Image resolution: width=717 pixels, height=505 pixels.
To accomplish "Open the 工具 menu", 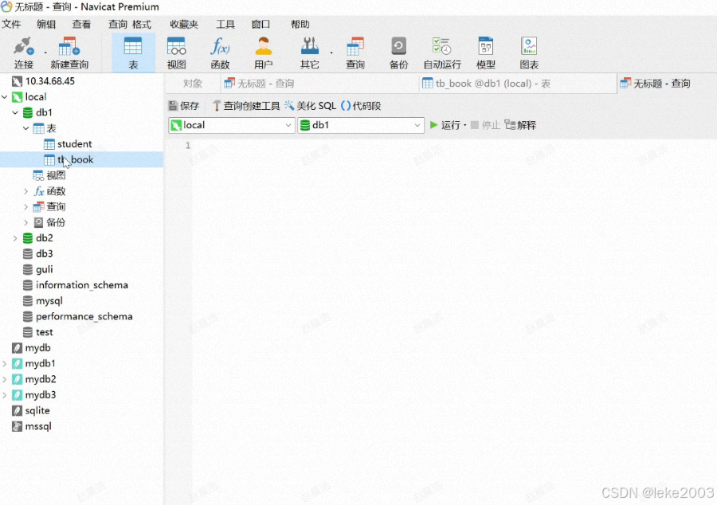I will click(x=225, y=24).
